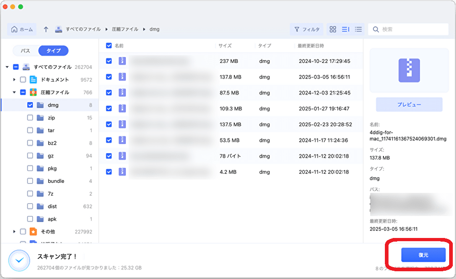Click inside the 検索 search field
The width and height of the screenshot is (456, 279).
click(408, 29)
